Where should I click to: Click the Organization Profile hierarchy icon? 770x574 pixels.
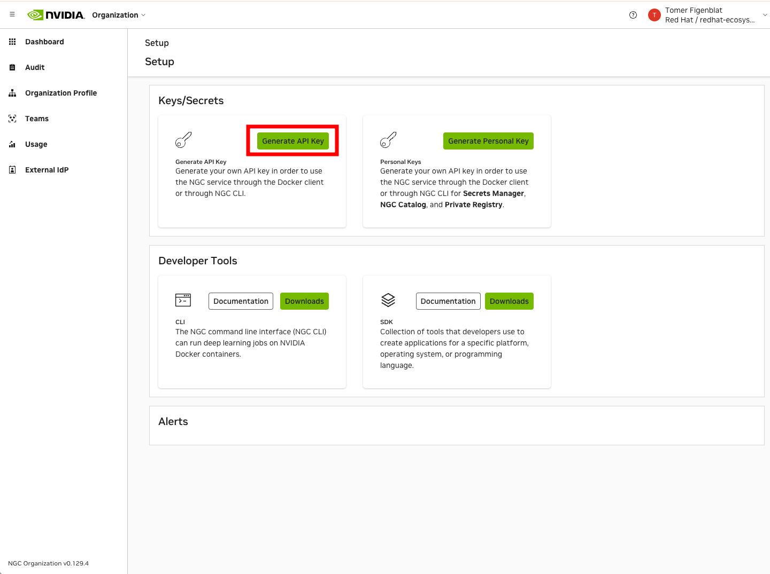pyautogui.click(x=12, y=93)
